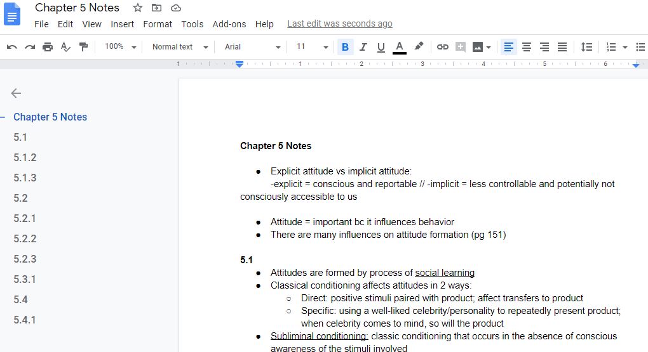Viewport: 648px width, 352px height.
Task: Click the left indent marker on ruler
Action: [x=240, y=64]
